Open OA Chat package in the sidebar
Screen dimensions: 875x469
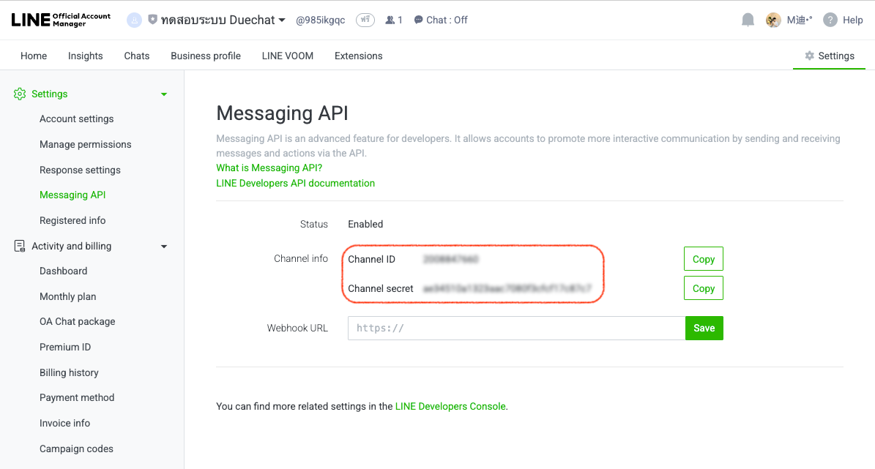tap(77, 321)
